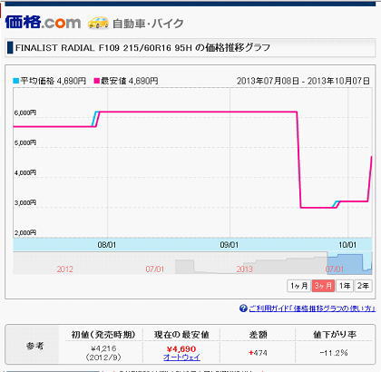Click the 10/01 date on chart axis

tap(347, 245)
